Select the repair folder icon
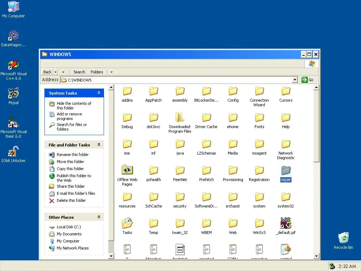 pos(286,170)
